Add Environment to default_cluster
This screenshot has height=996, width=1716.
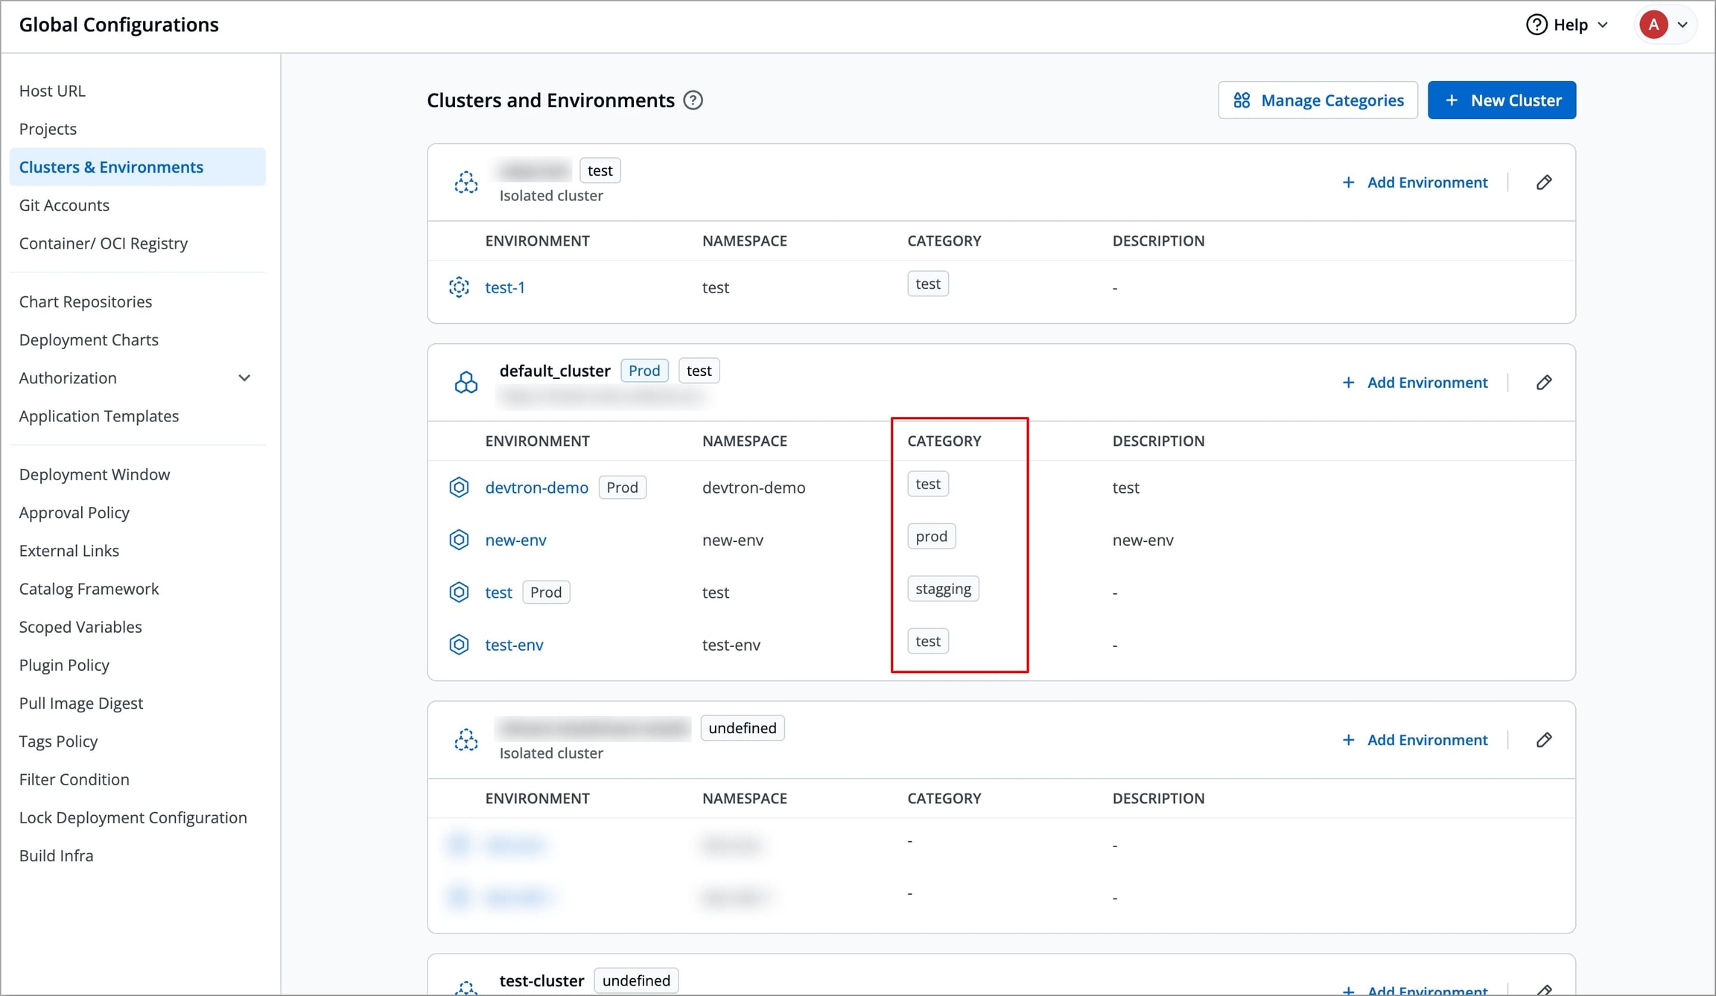(1414, 383)
